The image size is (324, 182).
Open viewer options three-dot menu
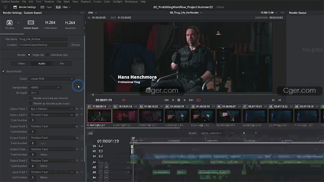[282, 13]
